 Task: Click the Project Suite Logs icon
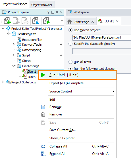coord(8,82)
